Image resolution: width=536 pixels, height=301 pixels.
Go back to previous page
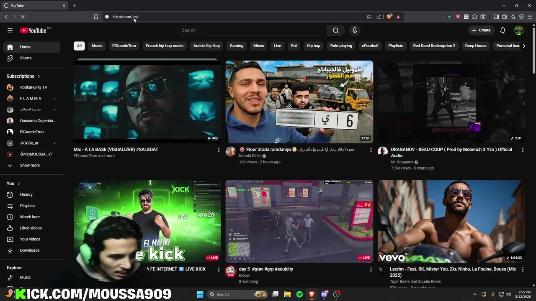tap(6, 17)
